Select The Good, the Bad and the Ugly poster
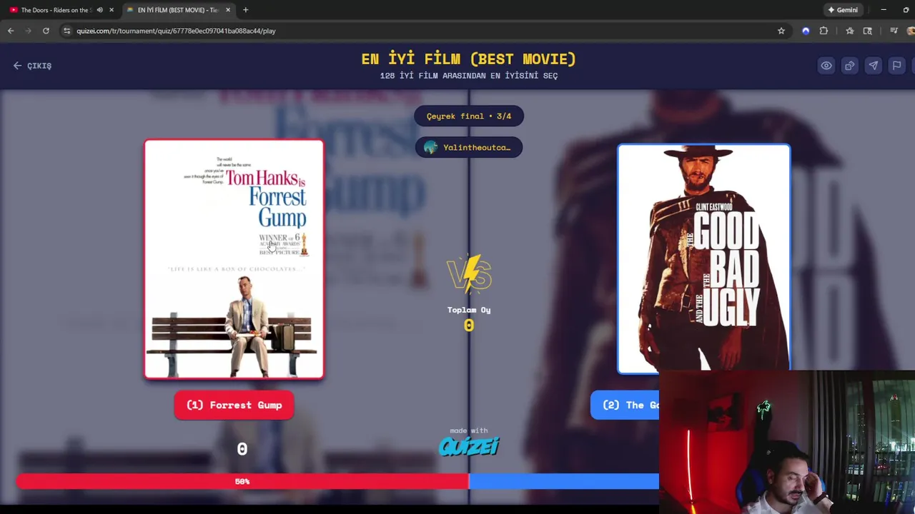The image size is (915, 514). coord(704,258)
